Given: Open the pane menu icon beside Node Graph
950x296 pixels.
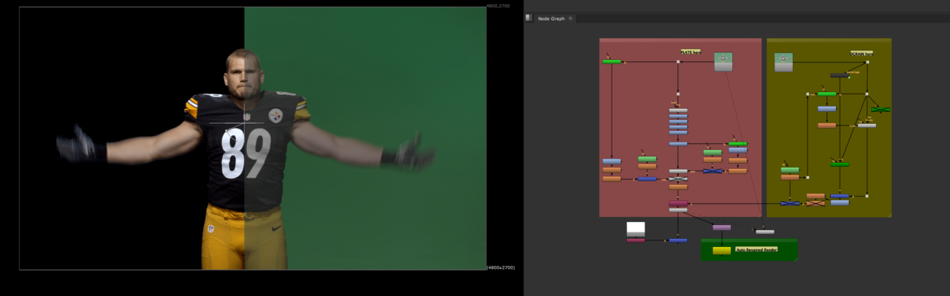Looking at the screenshot, I should (529, 18).
